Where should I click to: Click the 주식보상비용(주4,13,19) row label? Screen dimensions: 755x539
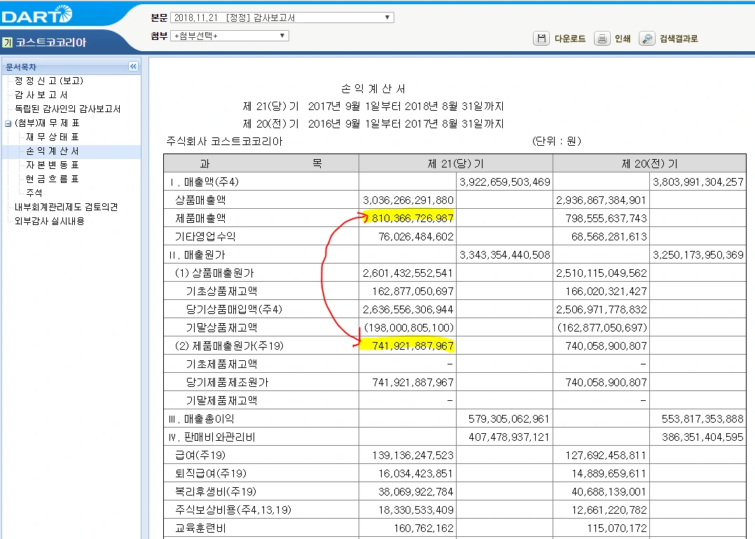tap(233, 510)
